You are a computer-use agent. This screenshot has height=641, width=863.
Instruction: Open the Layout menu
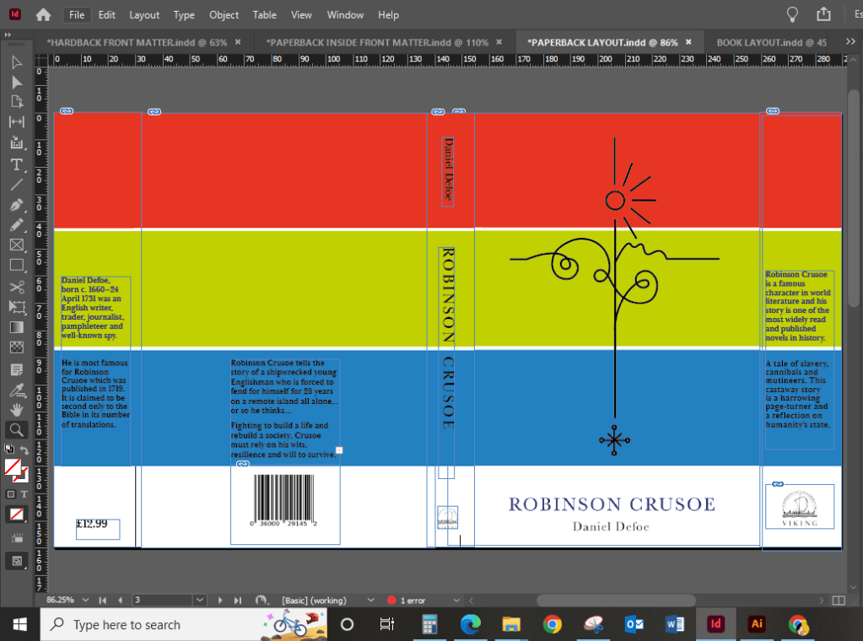144,15
